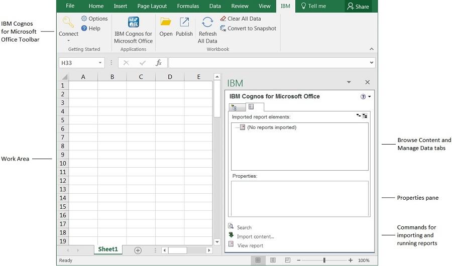Click the Publish icon

click(x=184, y=22)
